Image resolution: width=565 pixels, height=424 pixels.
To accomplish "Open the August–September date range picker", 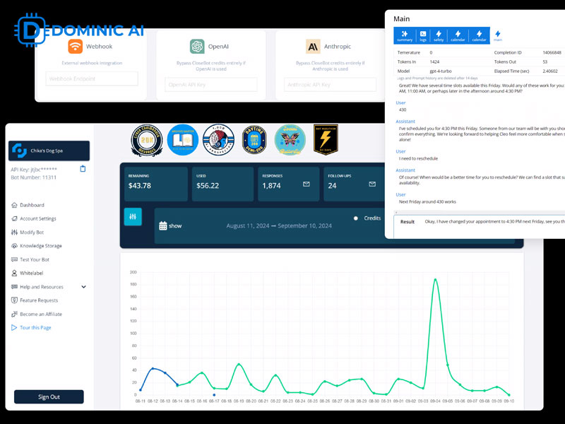I will click(278, 226).
